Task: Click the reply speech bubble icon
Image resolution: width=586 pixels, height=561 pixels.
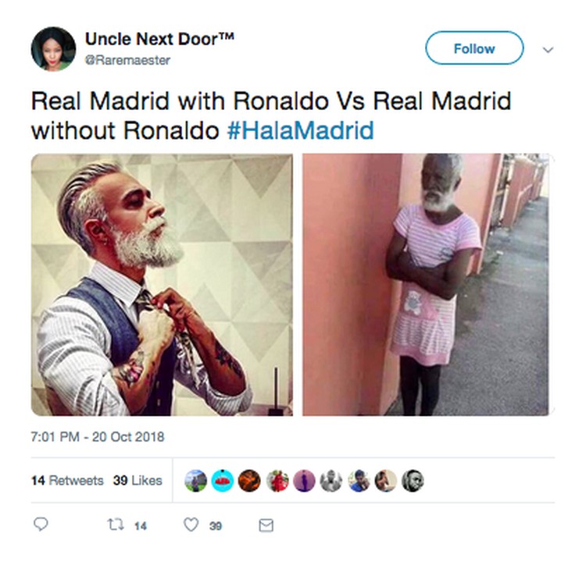Action: [x=41, y=524]
